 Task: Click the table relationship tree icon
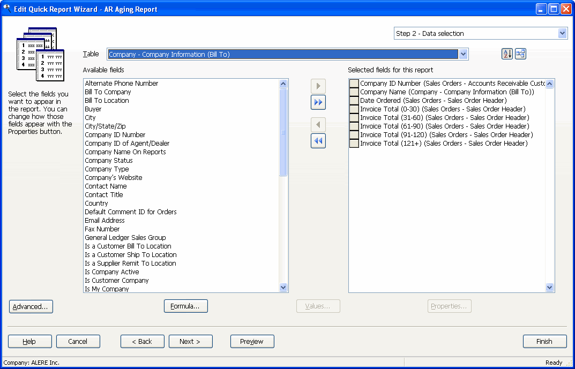click(x=520, y=54)
